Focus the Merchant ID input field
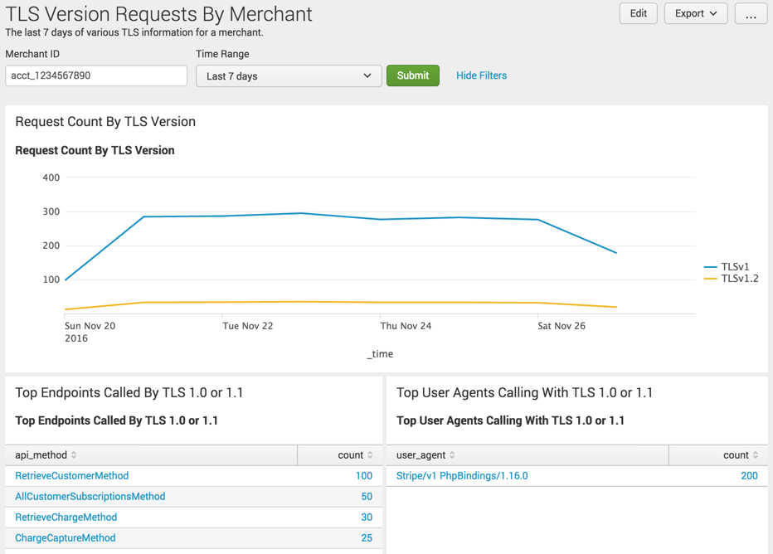Image resolution: width=773 pixels, height=554 pixels. click(96, 75)
